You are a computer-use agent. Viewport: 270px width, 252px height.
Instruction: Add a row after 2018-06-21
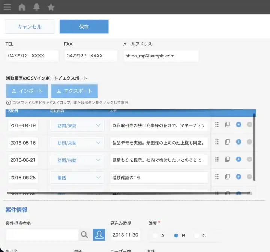pos(238,159)
